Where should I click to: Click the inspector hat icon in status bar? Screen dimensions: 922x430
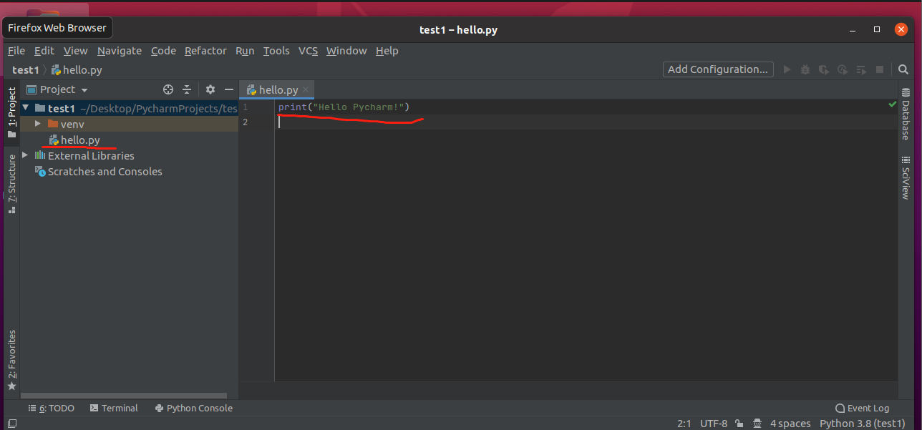click(x=757, y=424)
